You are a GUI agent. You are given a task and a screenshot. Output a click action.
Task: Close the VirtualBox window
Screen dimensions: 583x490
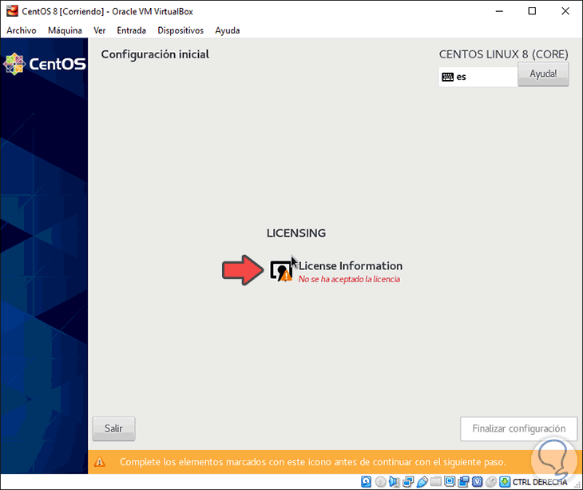(565, 11)
